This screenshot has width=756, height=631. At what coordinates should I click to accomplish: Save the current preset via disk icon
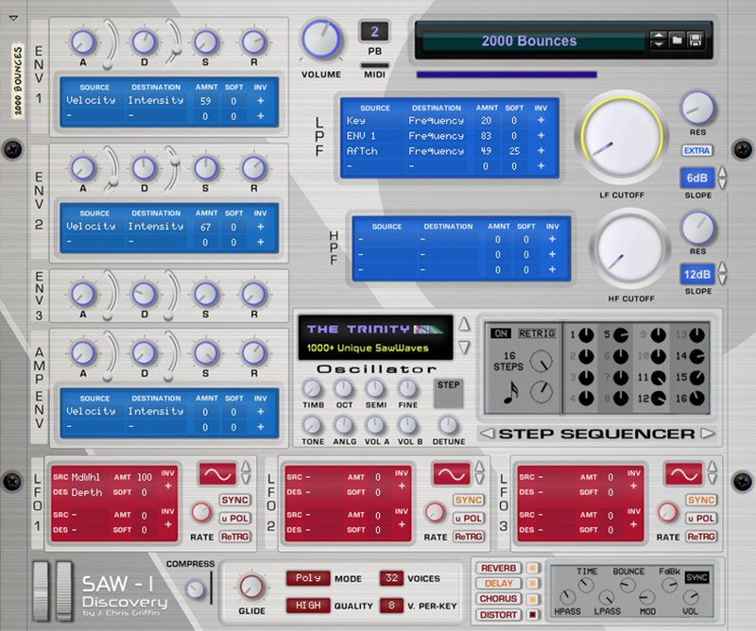click(696, 40)
